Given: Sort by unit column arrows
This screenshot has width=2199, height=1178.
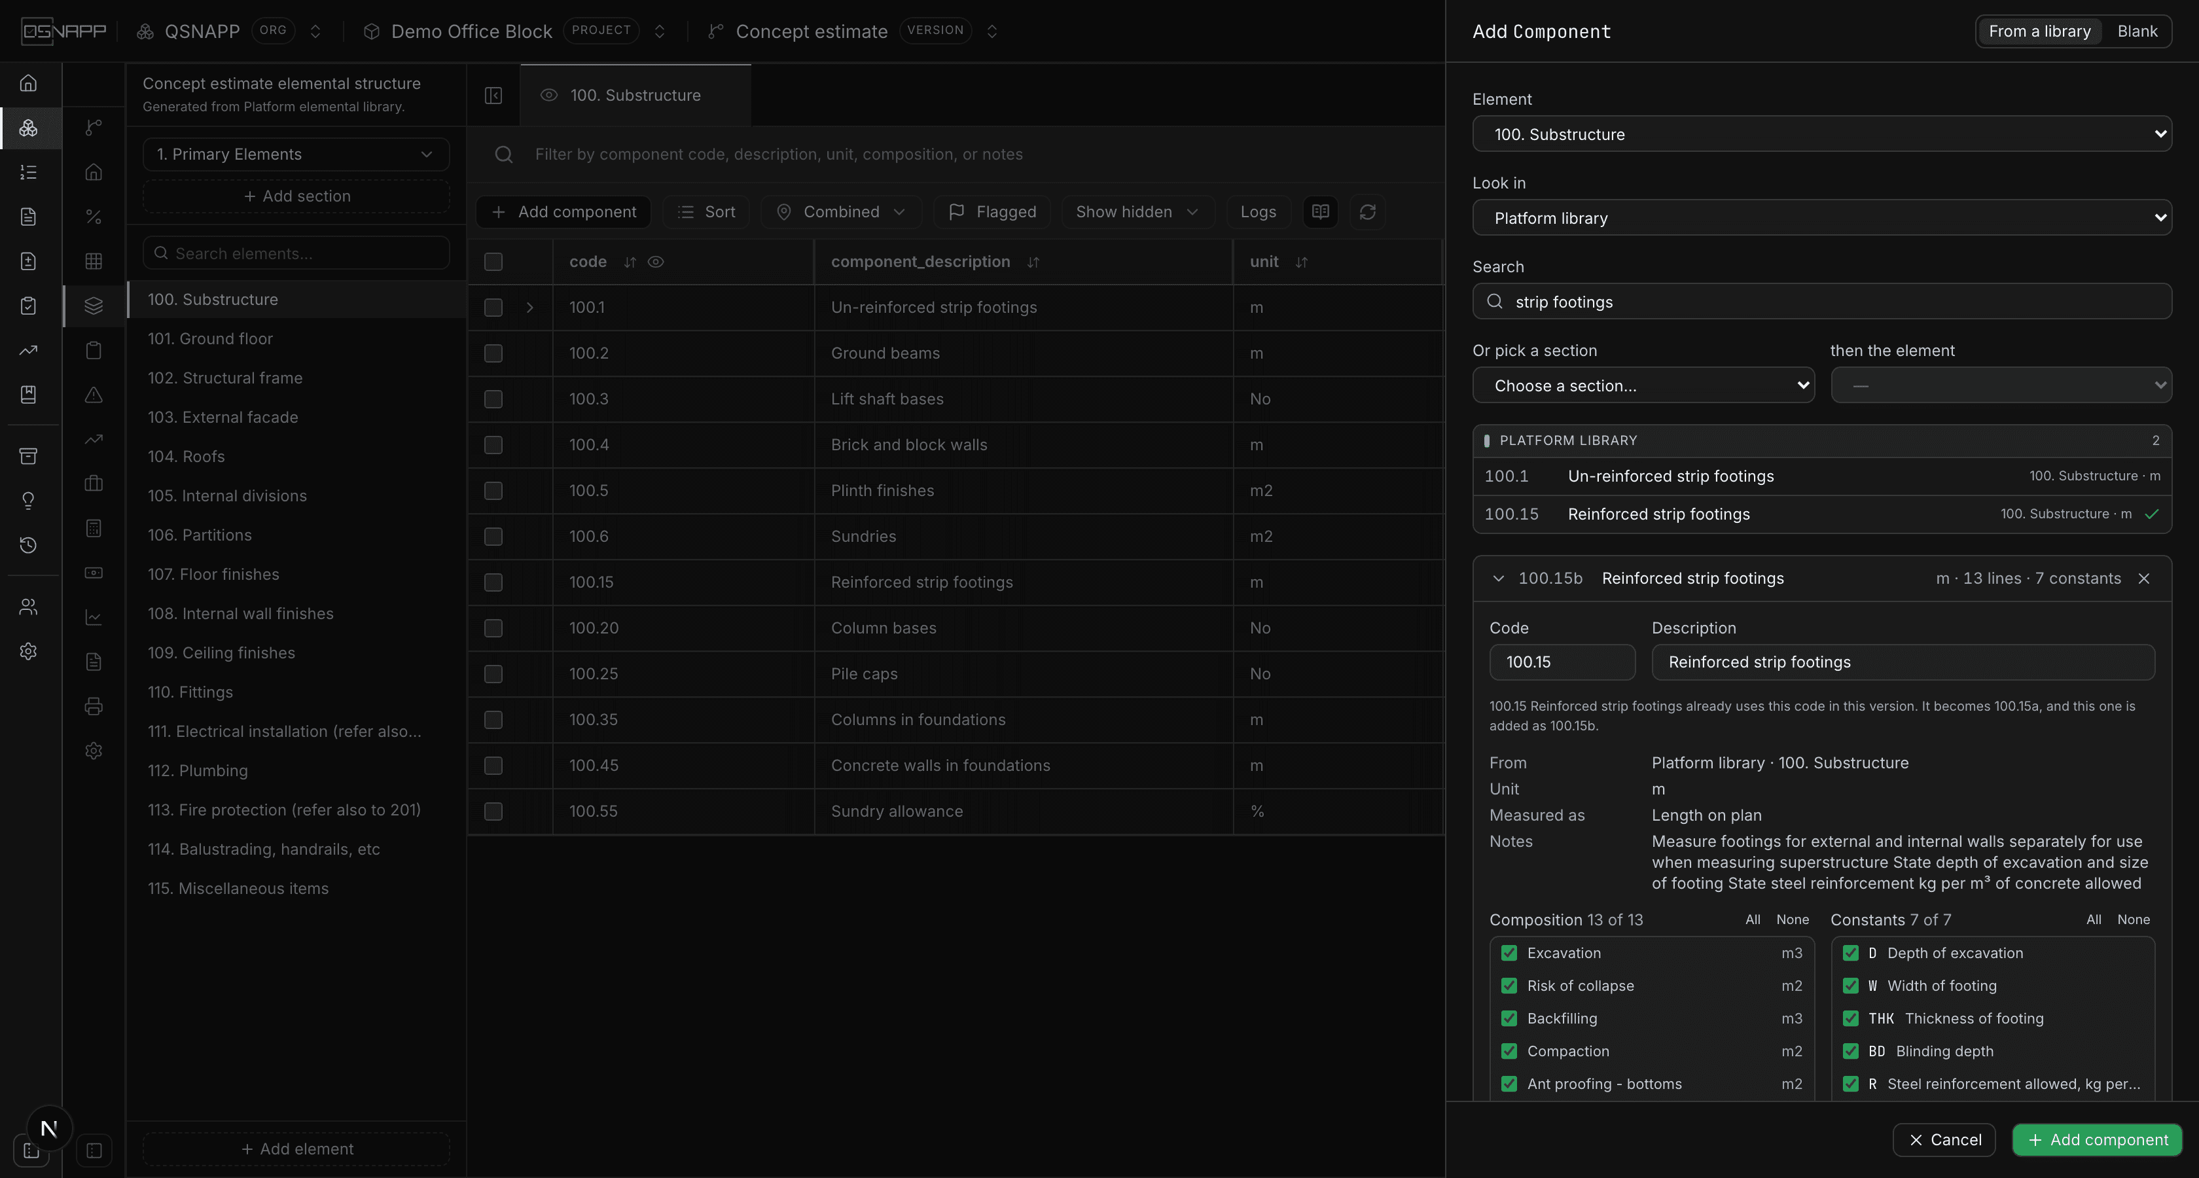Looking at the screenshot, I should [x=1301, y=262].
